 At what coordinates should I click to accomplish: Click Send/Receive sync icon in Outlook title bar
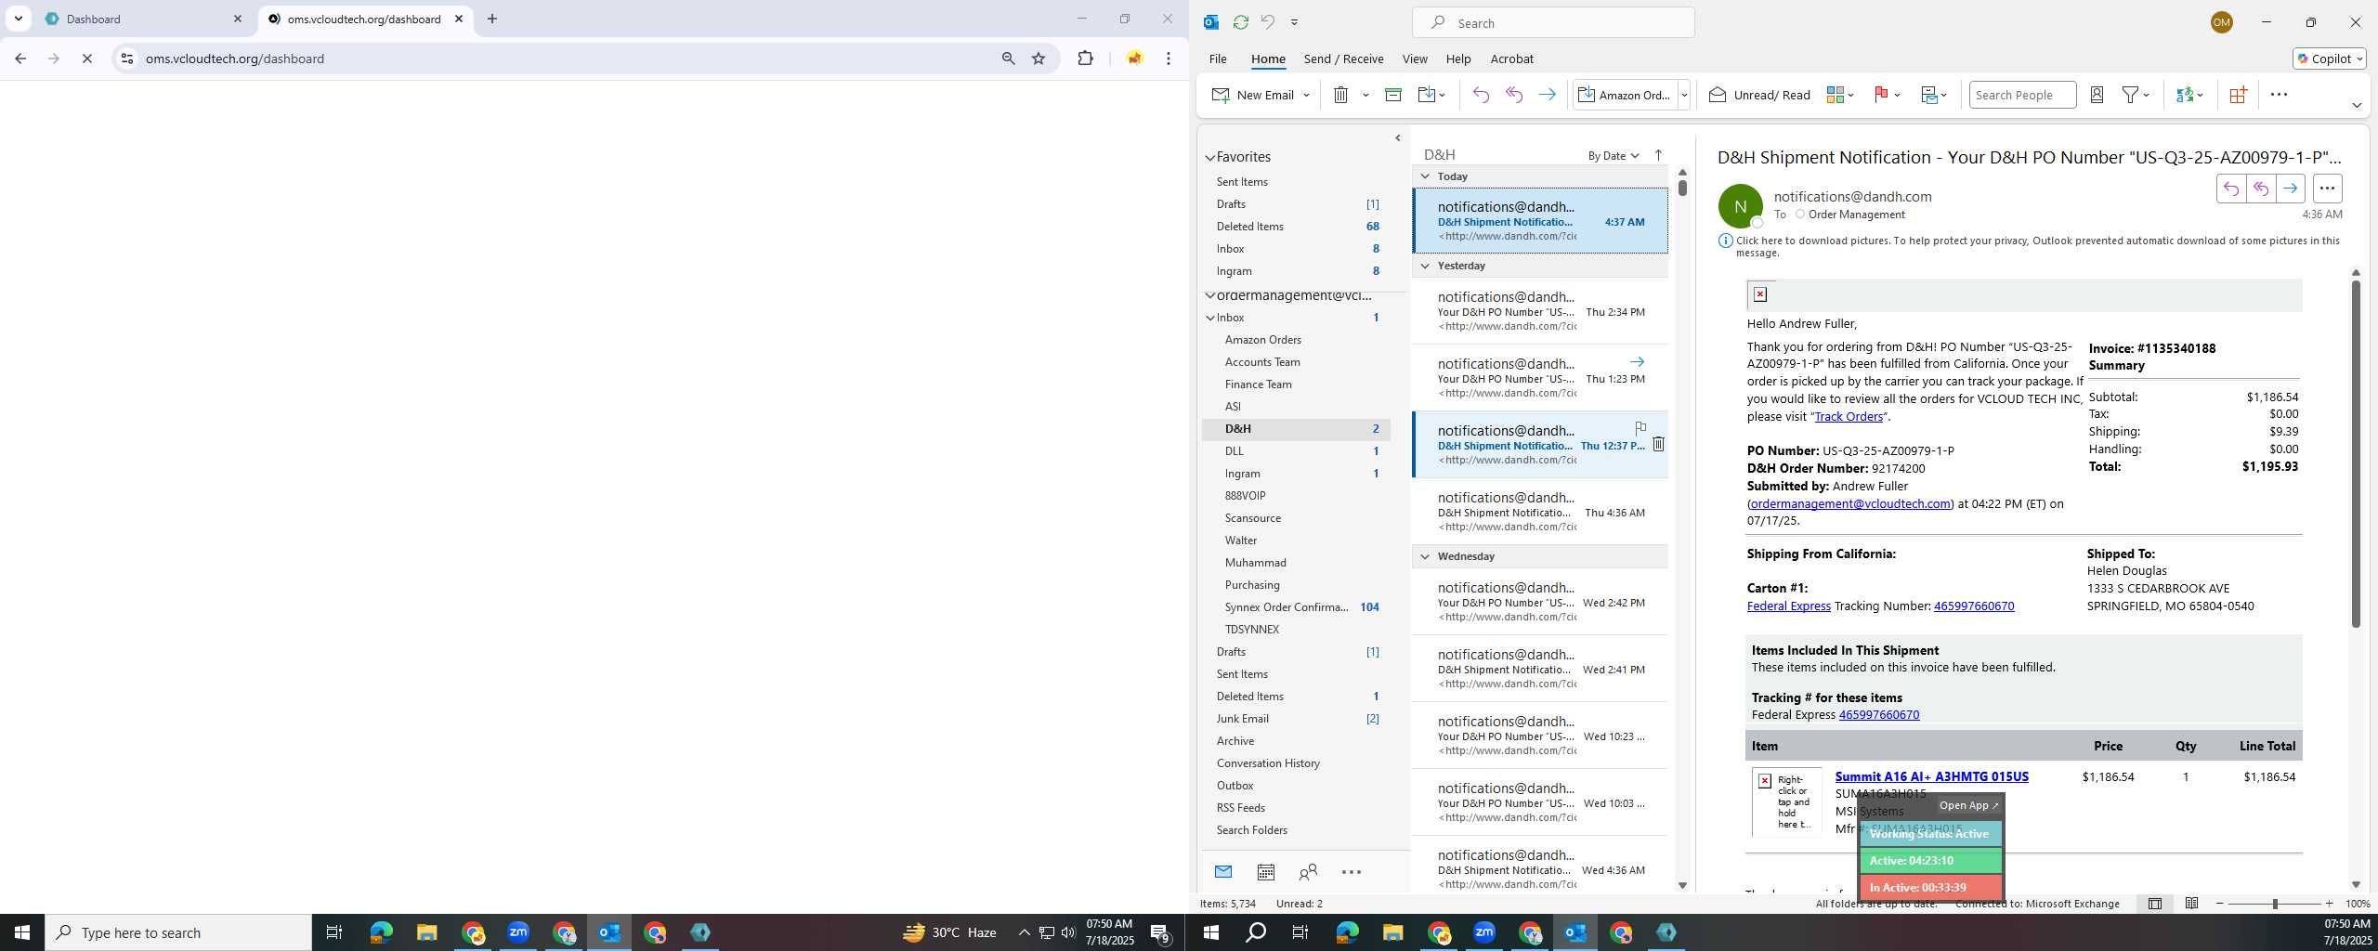[x=1240, y=22]
